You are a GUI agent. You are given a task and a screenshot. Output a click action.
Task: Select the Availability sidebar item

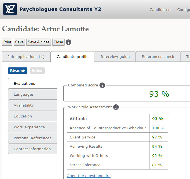pyautogui.click(x=32, y=105)
